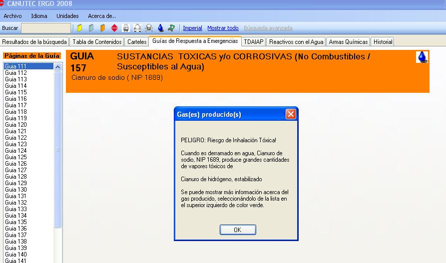
Task: Open the Unidades menu
Action: click(67, 16)
